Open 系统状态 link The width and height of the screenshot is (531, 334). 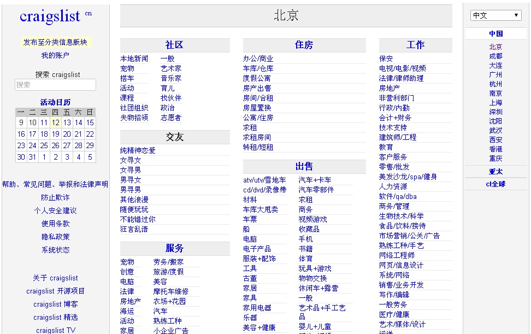(56, 250)
